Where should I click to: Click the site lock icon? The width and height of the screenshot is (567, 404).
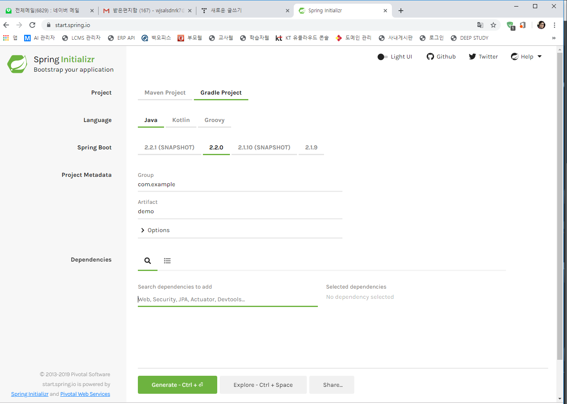pos(48,25)
